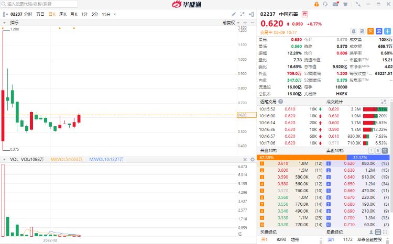Select 日K daily candlestick tab
Screen dimensions: 393x244
[52, 14]
